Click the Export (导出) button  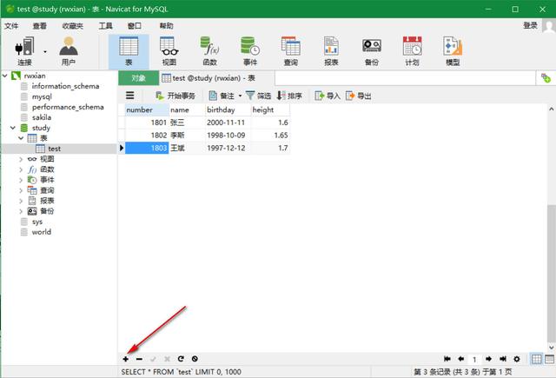pyautogui.click(x=358, y=96)
